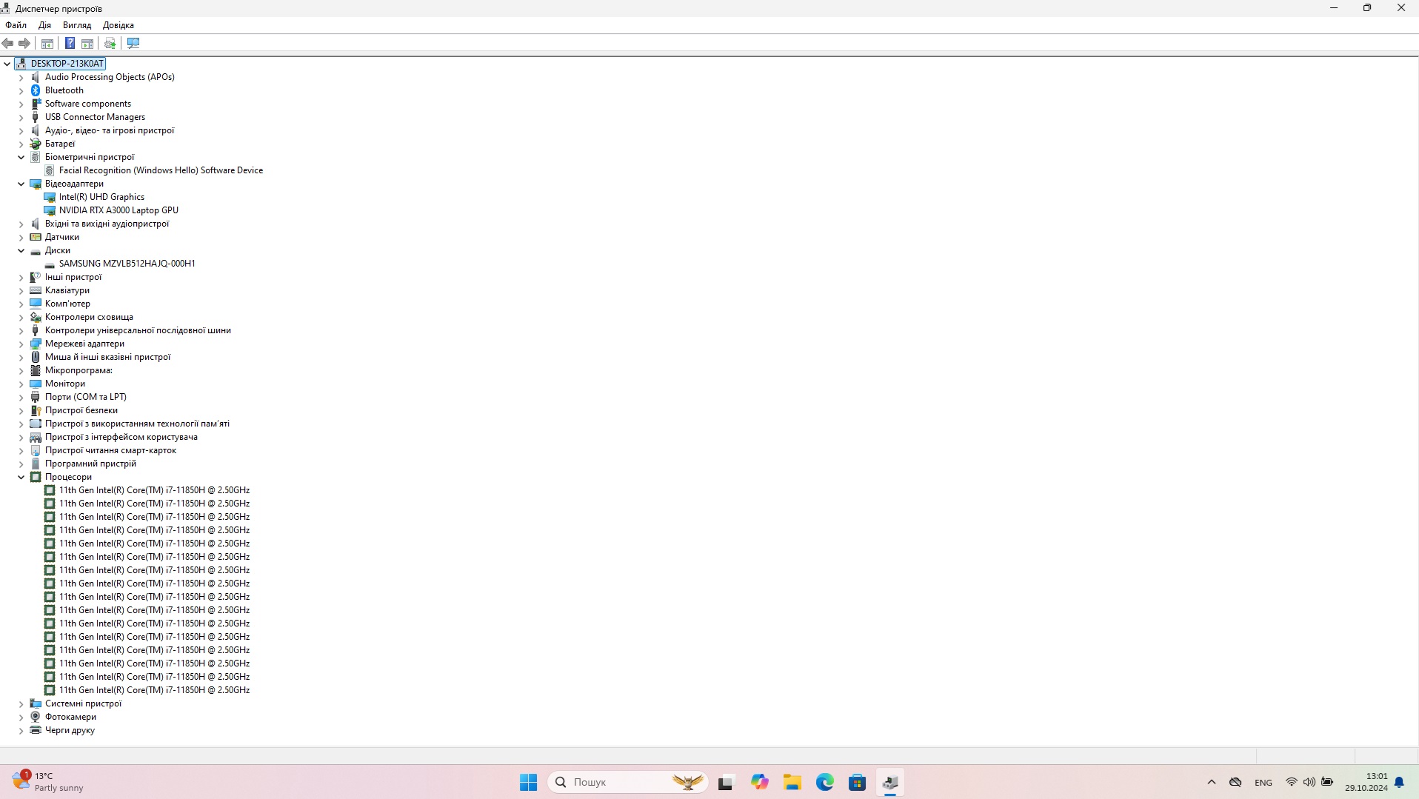1419x799 pixels.
Task: Expand the Клавіатури category
Action: coord(21,290)
